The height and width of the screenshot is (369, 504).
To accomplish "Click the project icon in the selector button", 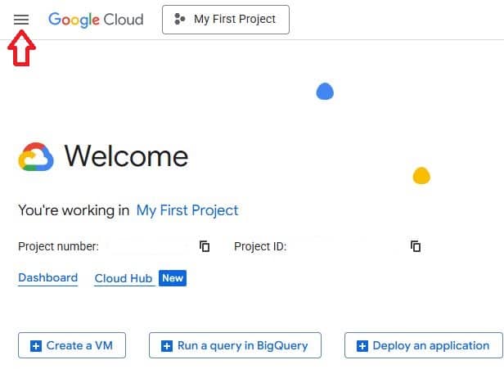I will point(180,20).
